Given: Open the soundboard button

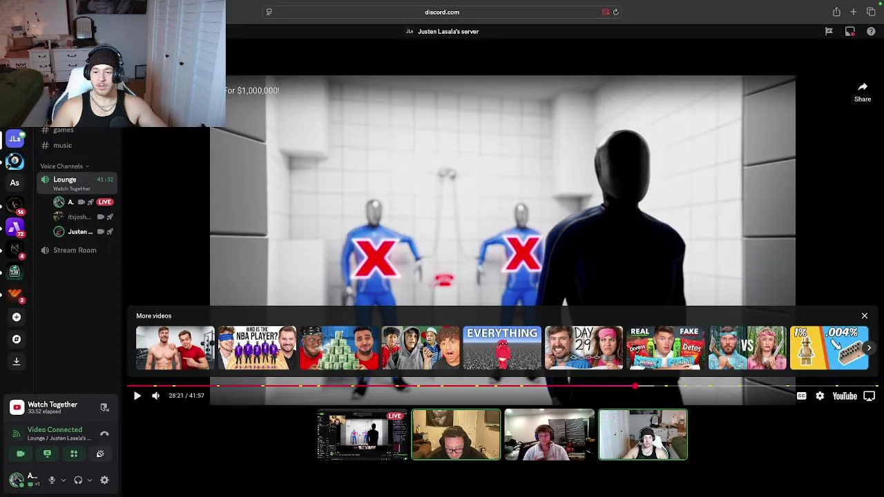Looking at the screenshot, I should coord(100,454).
